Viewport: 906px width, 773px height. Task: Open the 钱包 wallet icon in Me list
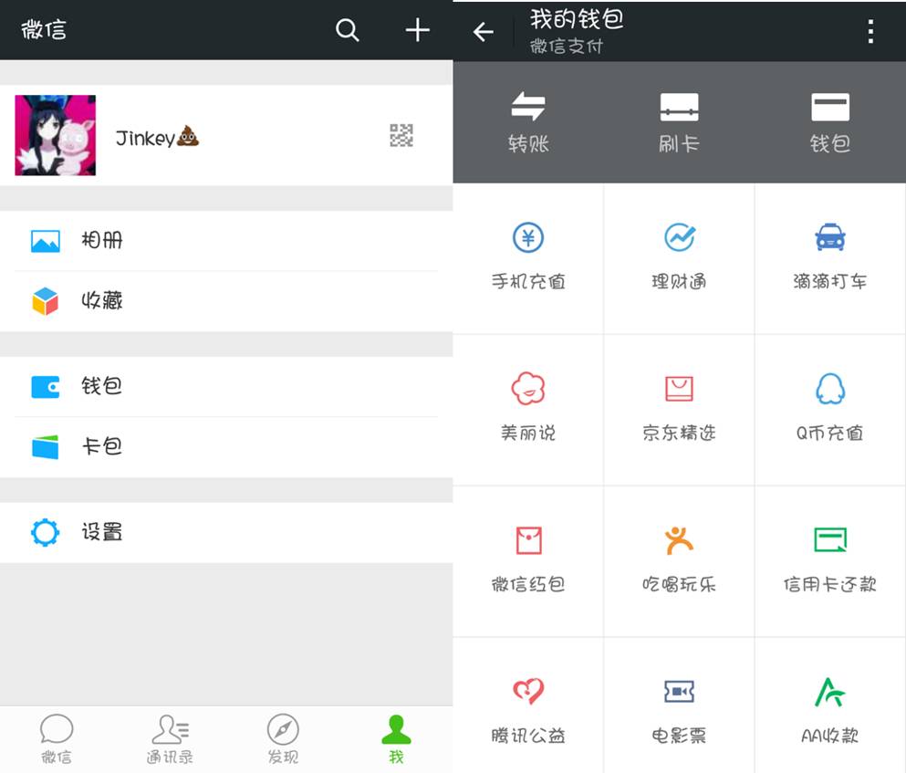point(45,387)
